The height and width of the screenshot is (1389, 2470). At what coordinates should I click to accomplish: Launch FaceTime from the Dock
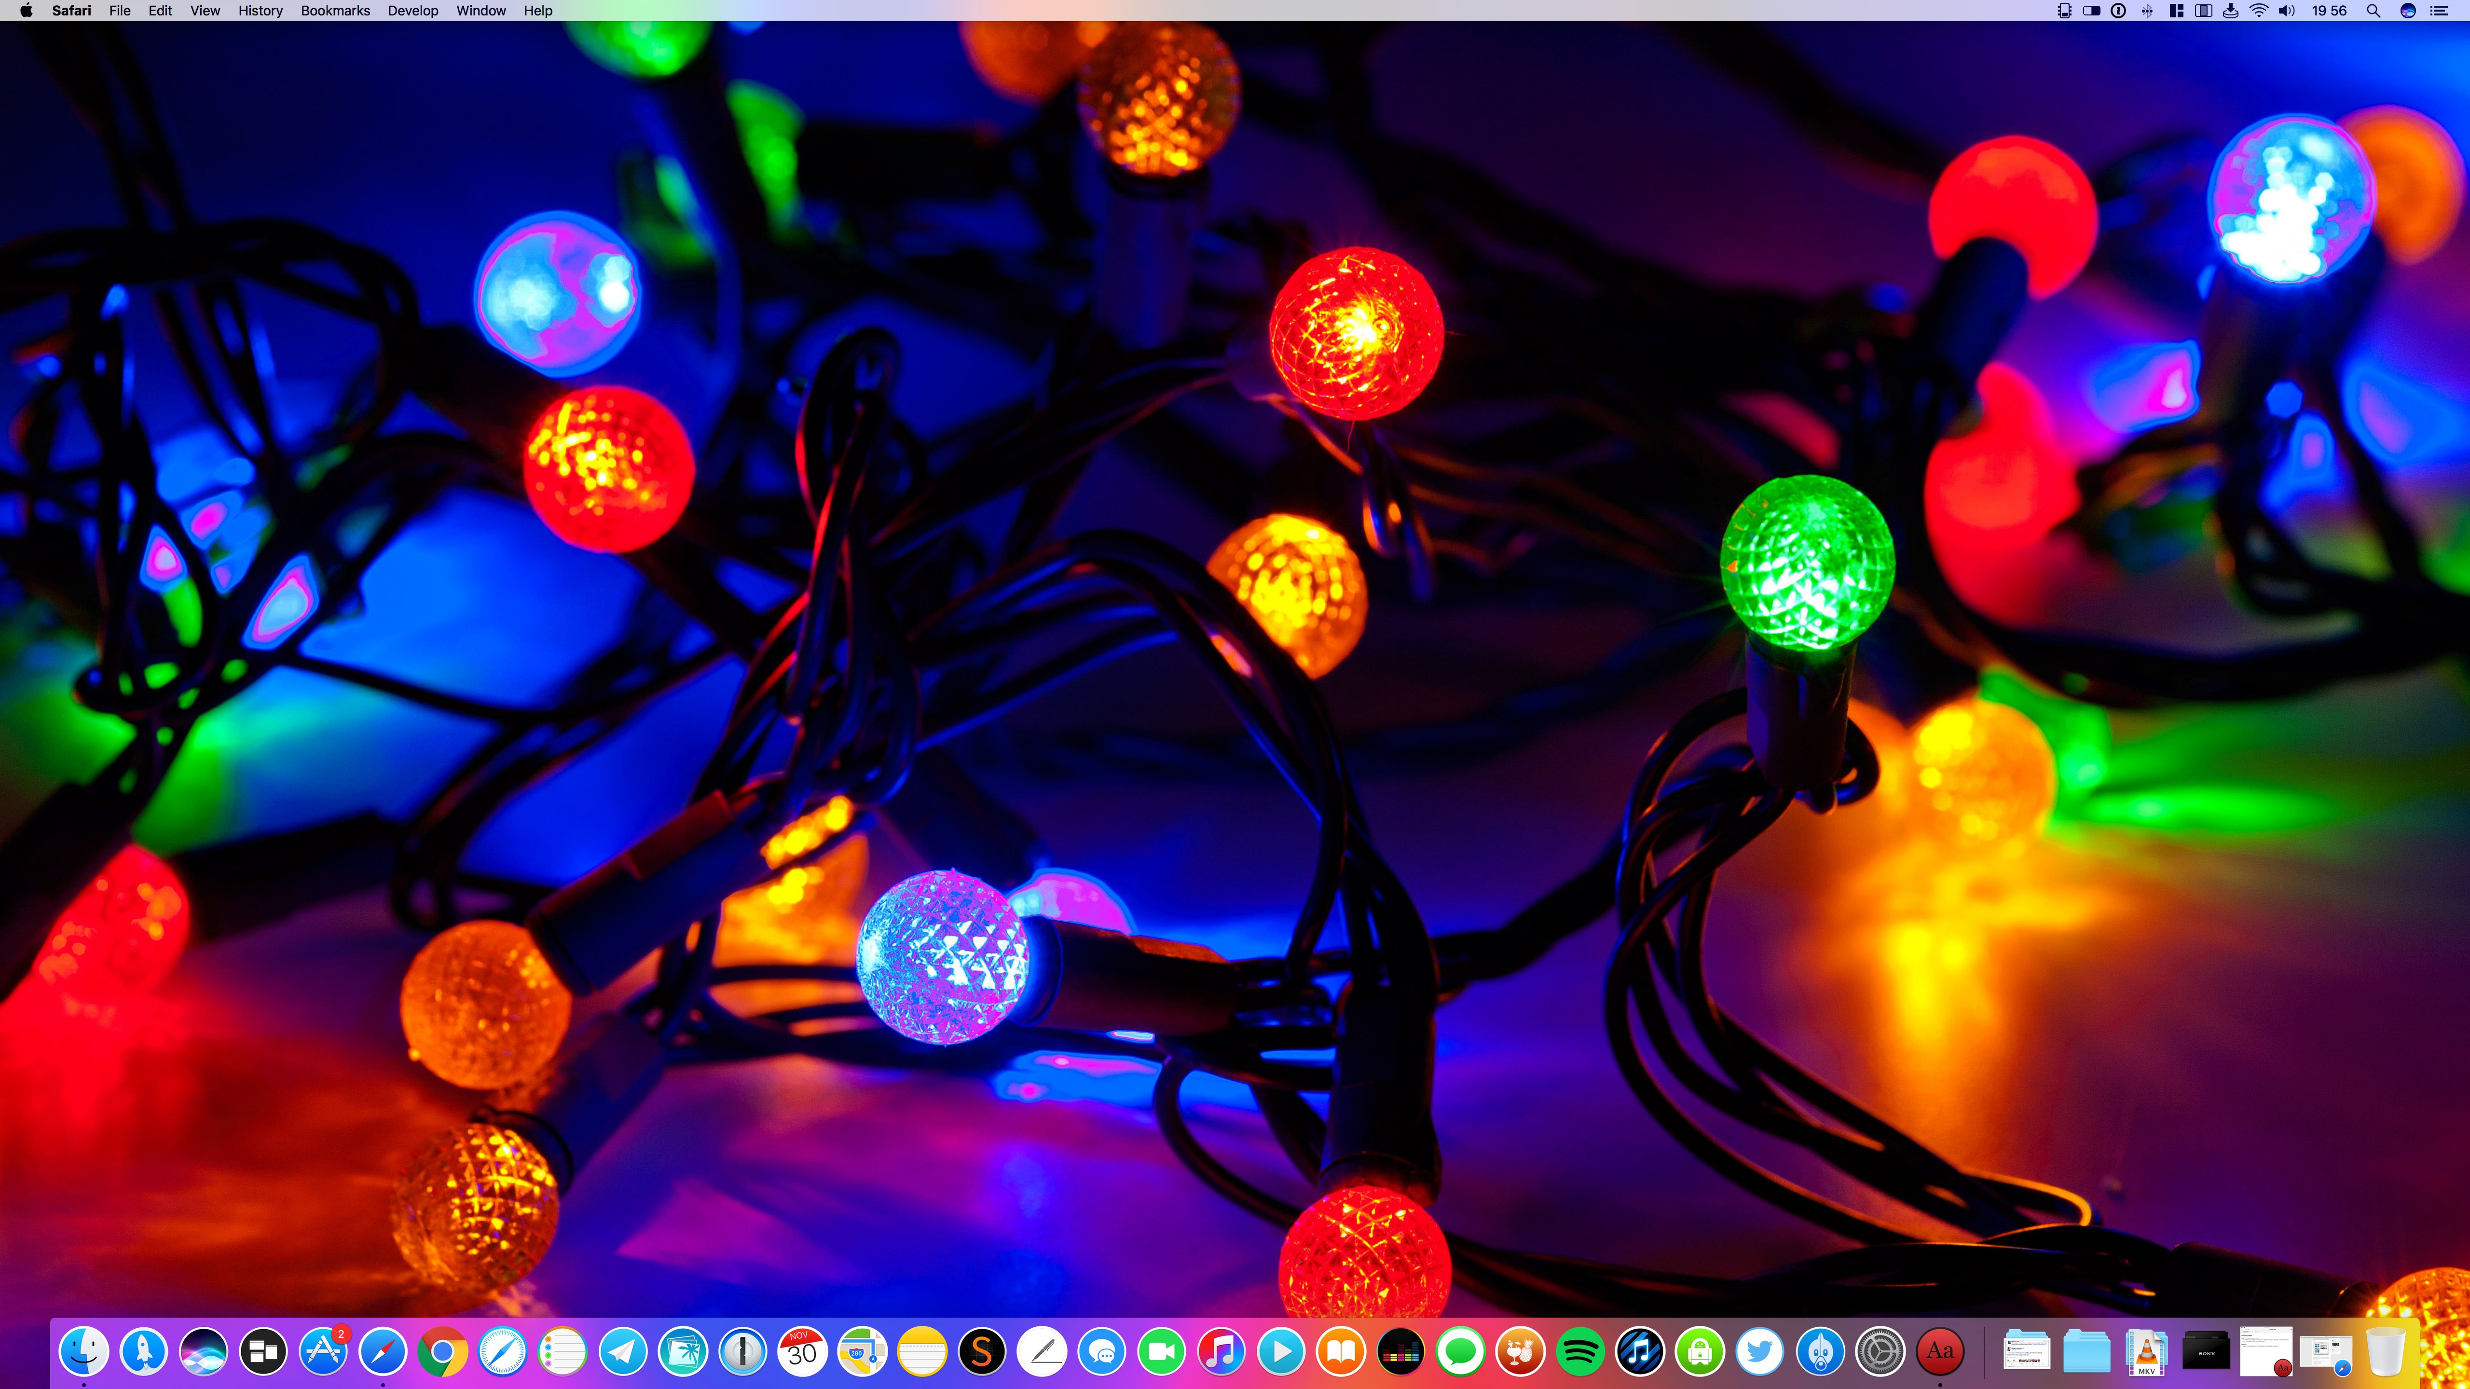(x=1161, y=1350)
